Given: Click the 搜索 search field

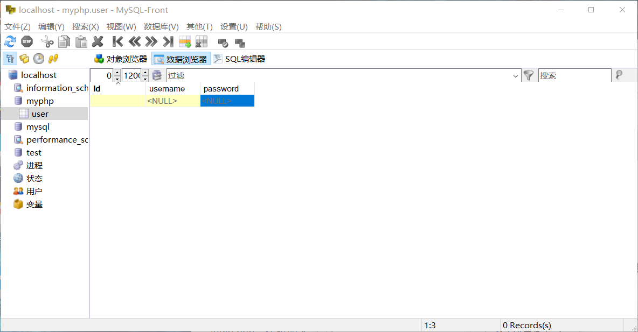Looking at the screenshot, I should tap(574, 75).
